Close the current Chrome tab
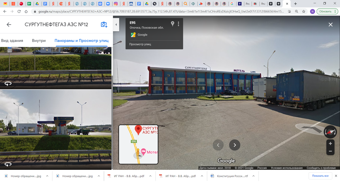 tap(287, 4)
